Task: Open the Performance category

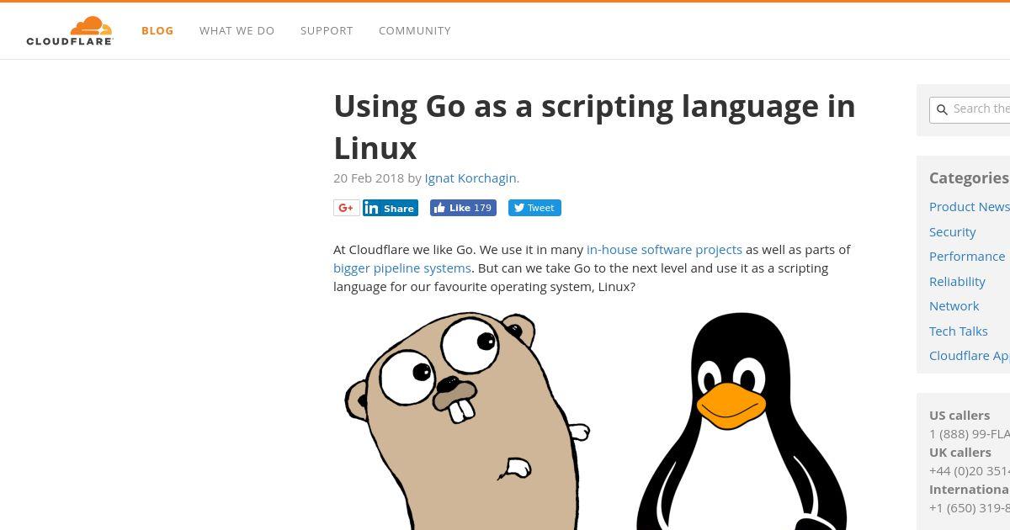Action: (967, 256)
